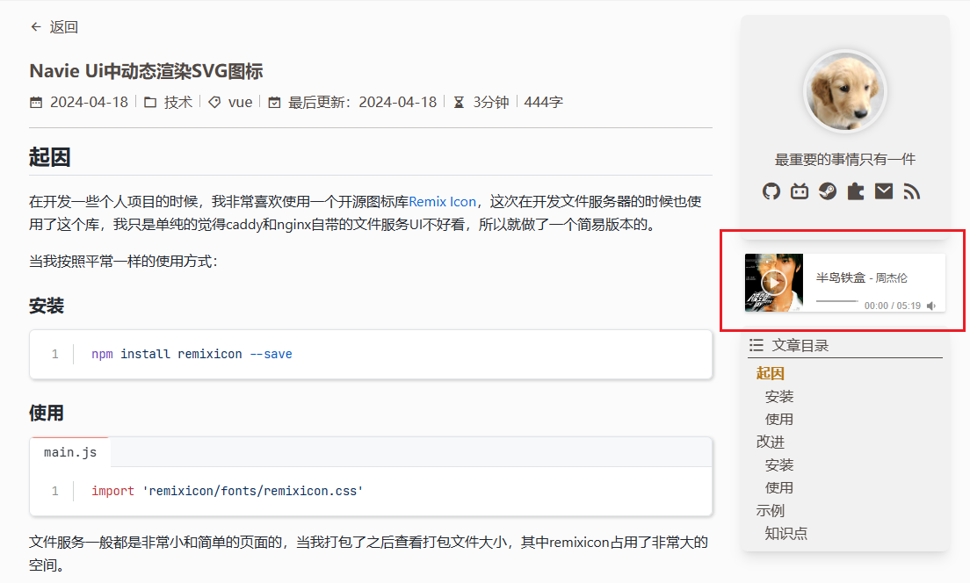The width and height of the screenshot is (970, 583).
Task: Click the back arrow icon
Action: pos(36,27)
